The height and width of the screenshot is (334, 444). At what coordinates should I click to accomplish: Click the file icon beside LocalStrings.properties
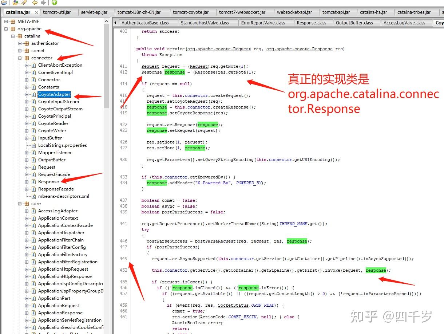click(33, 145)
